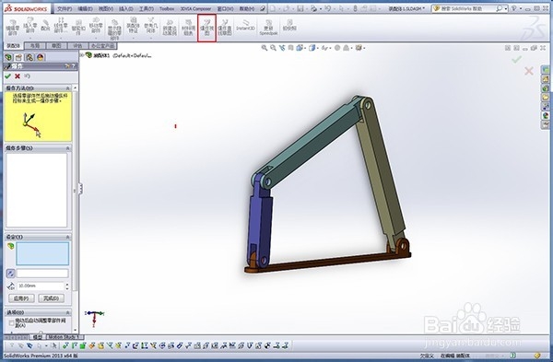Open the PropertyManager tab icon
Image resolution: width=553 pixels, height=362 pixels.
coord(18,57)
